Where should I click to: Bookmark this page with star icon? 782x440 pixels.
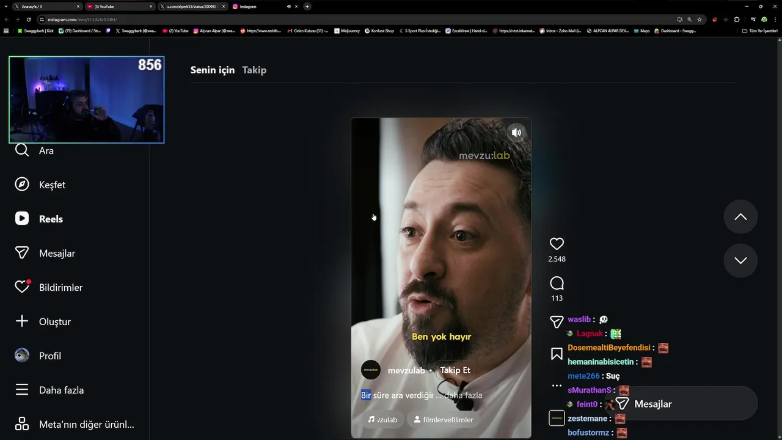click(700, 20)
